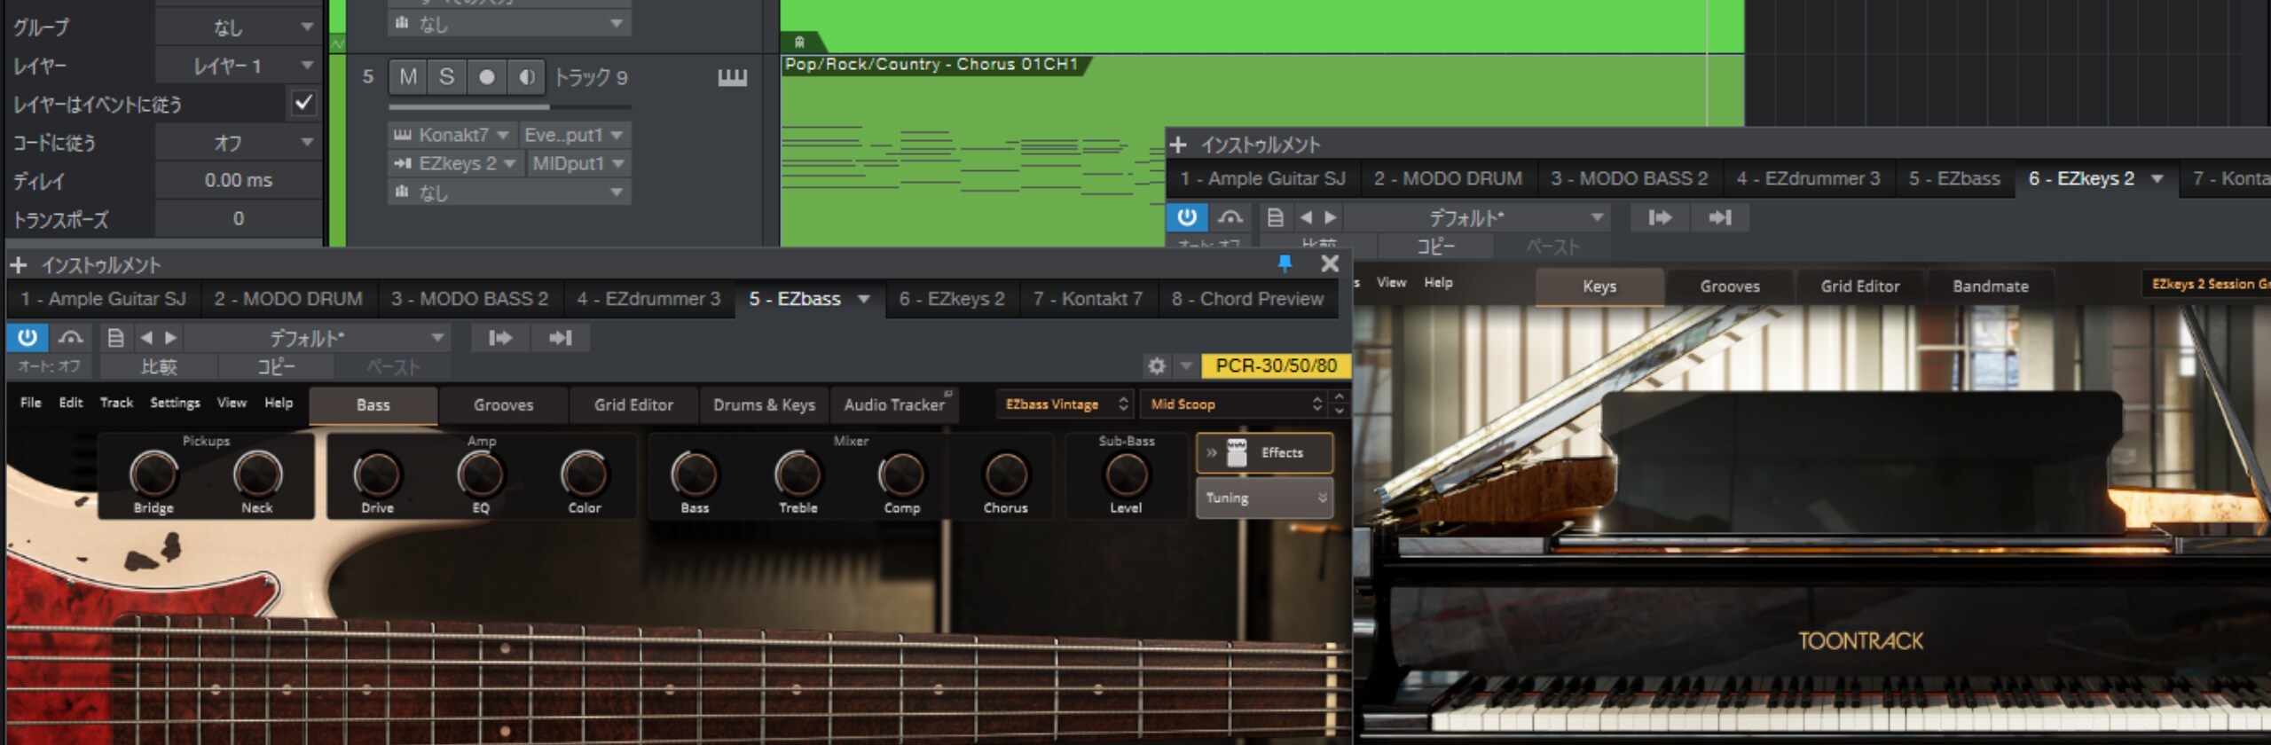Pin the EZbass instrument window
This screenshot has width=2271, height=745.
click(1284, 263)
